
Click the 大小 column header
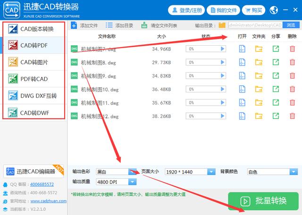(161, 36)
